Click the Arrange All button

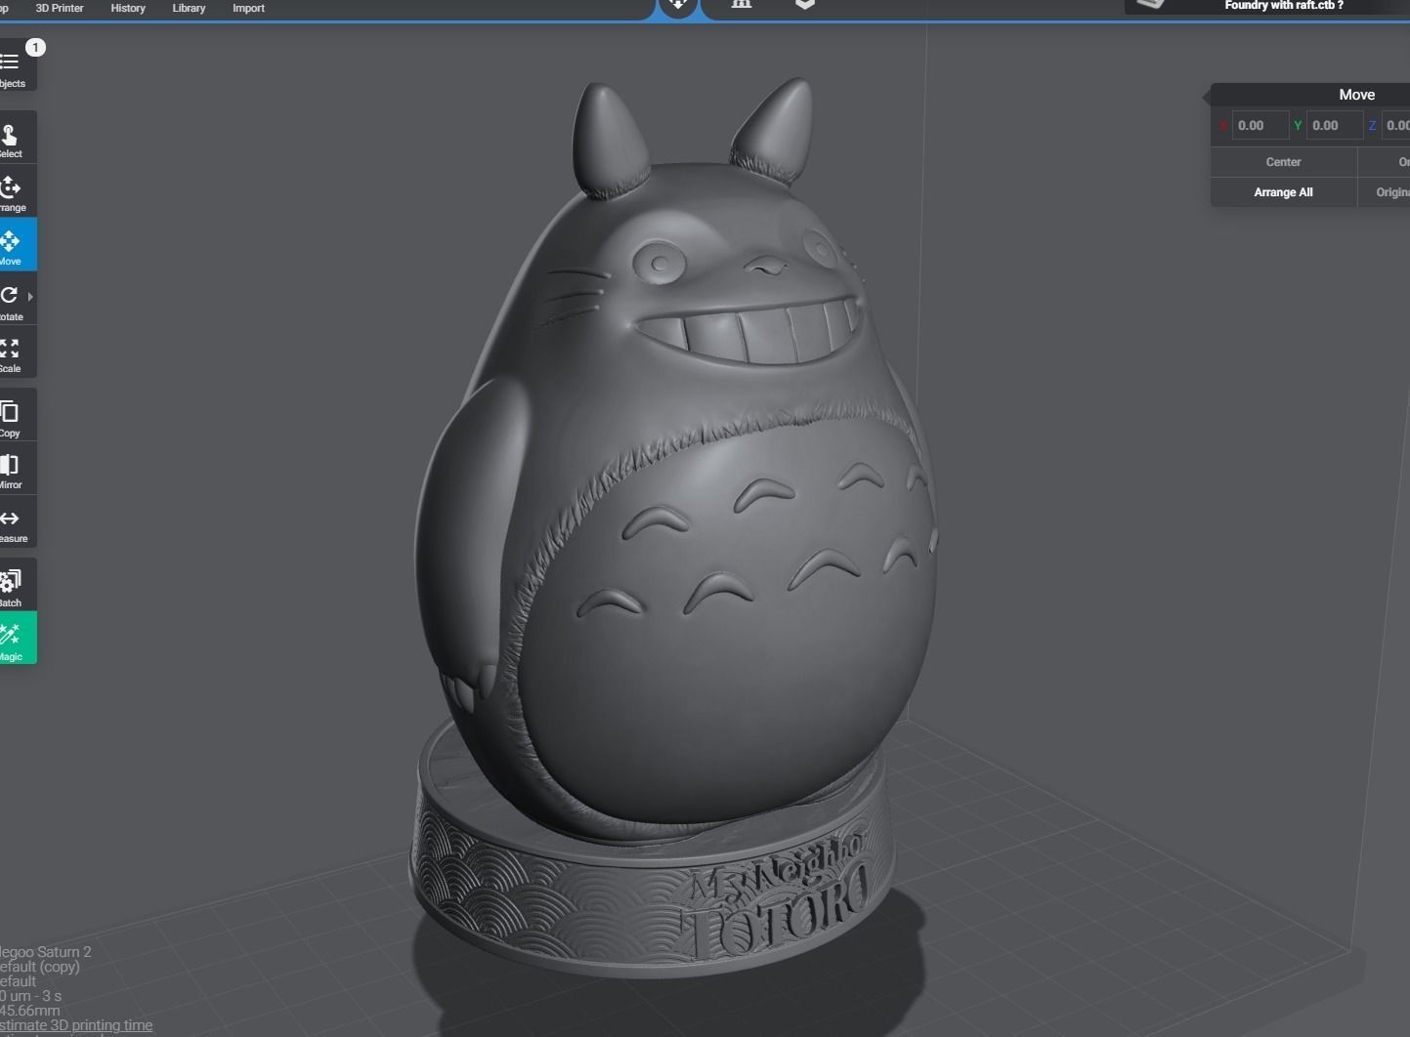pyautogui.click(x=1283, y=192)
